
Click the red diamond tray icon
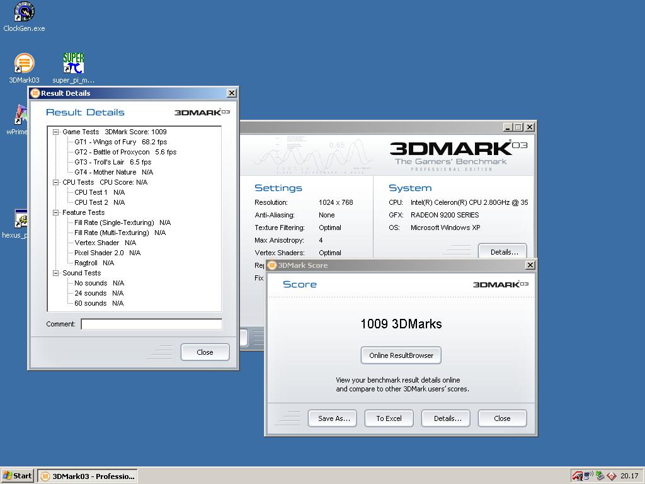pos(612,476)
